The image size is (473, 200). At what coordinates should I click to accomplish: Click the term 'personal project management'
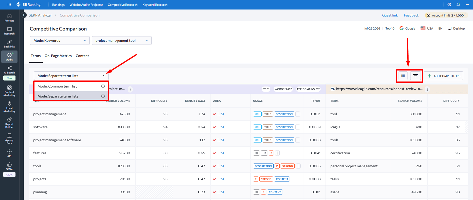pos(354,166)
